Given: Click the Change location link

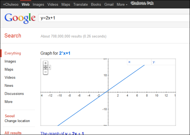Looking at the screenshot, I should pos(17,121).
